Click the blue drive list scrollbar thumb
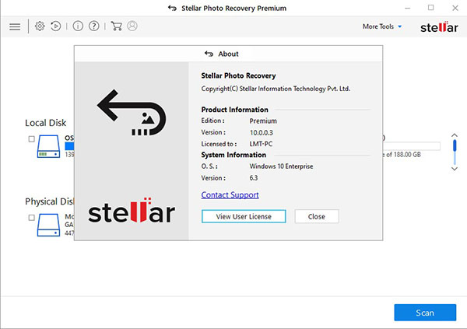This screenshot has height=329, width=467. coord(455,145)
